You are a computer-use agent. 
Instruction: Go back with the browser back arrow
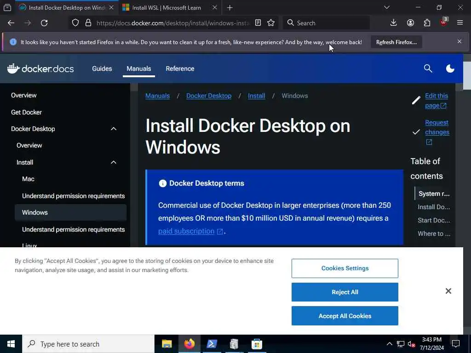click(x=11, y=23)
